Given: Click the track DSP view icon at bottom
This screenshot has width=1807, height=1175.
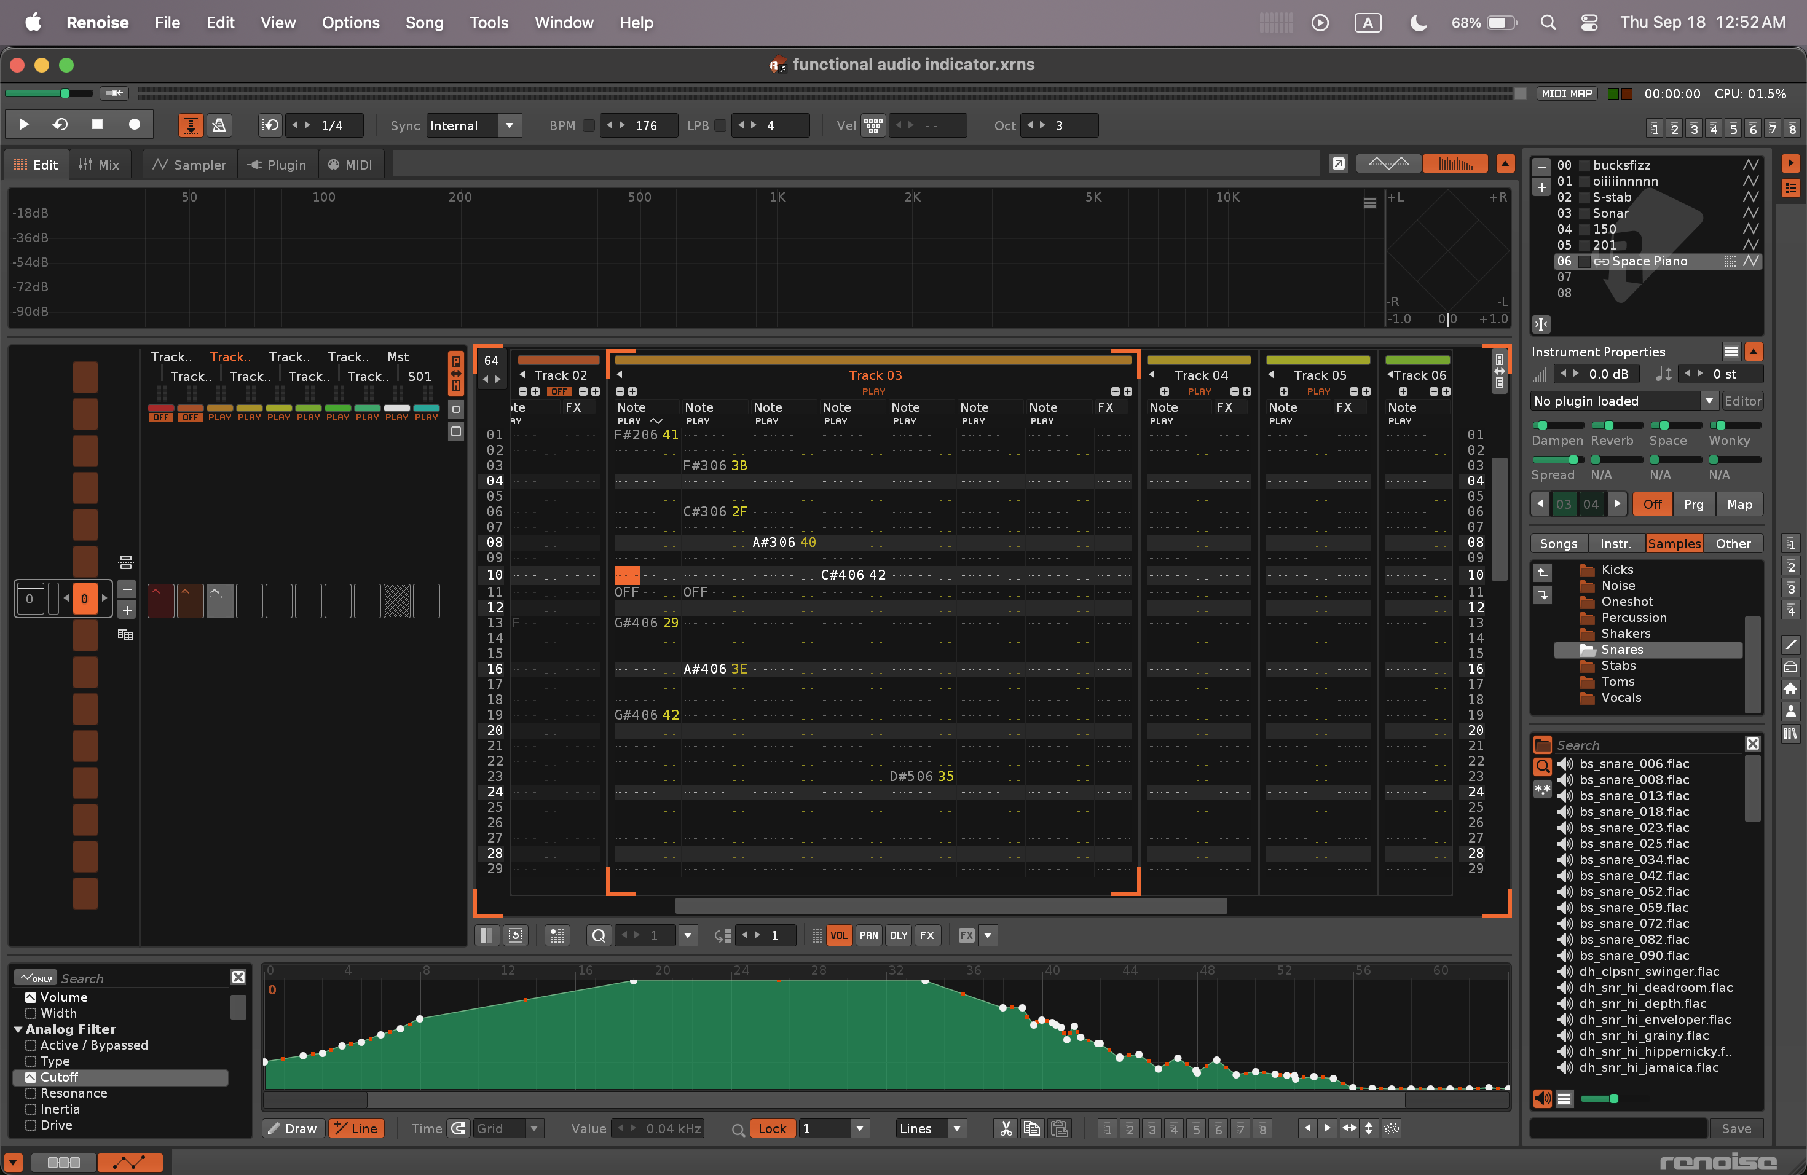Looking at the screenshot, I should click(64, 1162).
